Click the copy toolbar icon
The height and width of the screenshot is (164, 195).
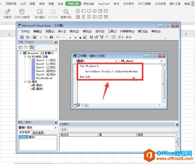click(x=46, y=37)
